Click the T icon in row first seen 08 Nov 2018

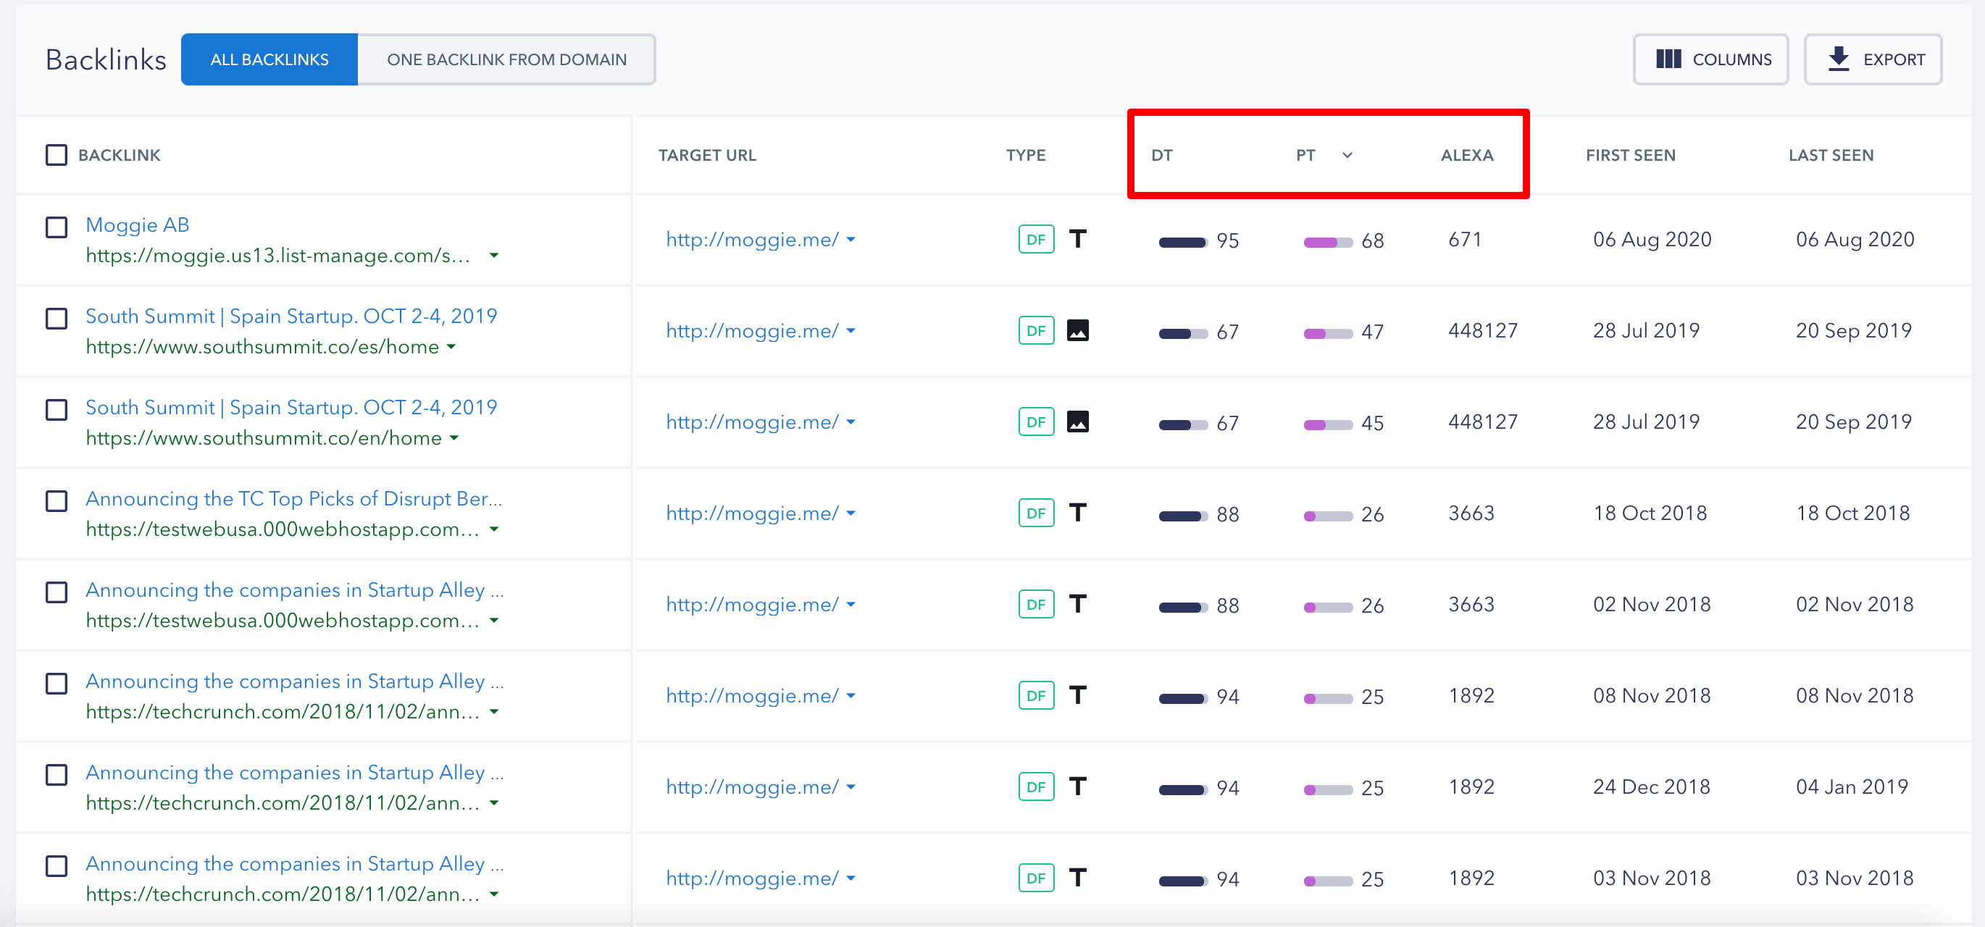[x=1077, y=695]
